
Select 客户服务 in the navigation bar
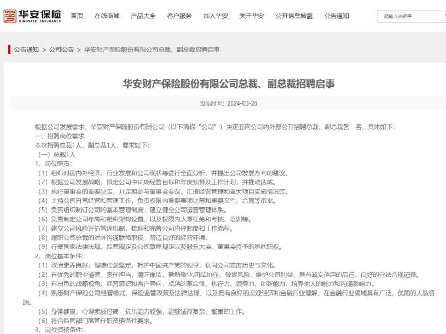179,16
